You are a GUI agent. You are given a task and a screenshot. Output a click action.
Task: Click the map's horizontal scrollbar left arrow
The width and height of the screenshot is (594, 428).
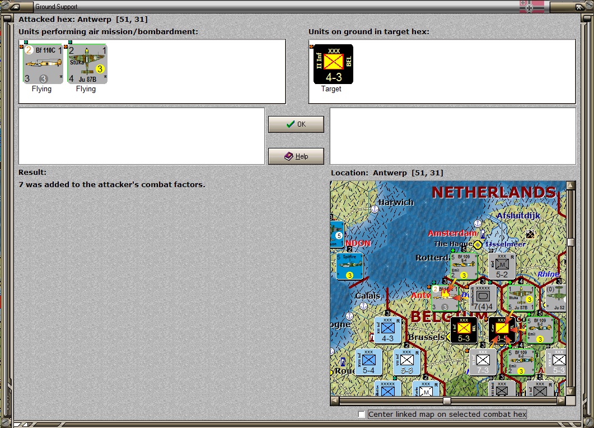(334, 401)
